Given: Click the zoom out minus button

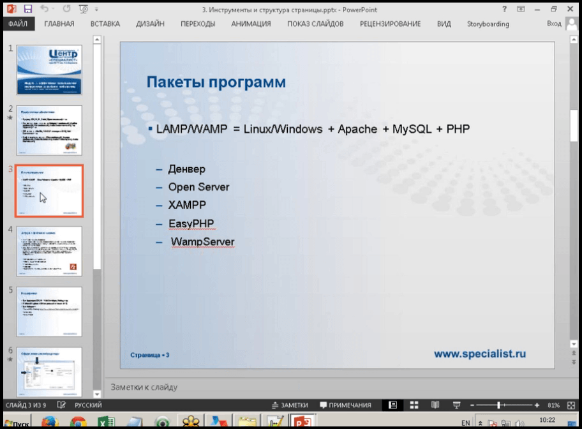Looking at the screenshot, I should [472, 405].
